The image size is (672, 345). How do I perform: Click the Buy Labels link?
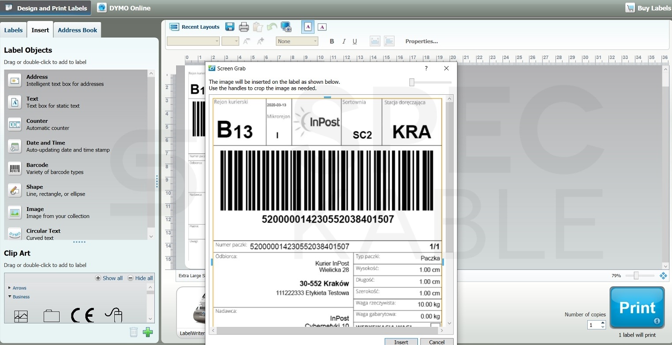coord(648,8)
